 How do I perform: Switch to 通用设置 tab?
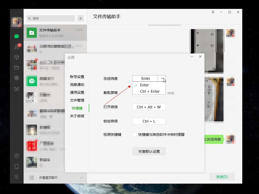click(77, 92)
